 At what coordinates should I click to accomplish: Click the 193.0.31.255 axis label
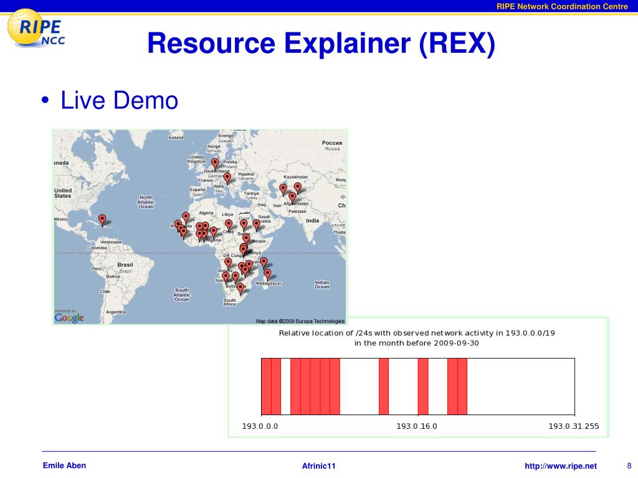[x=574, y=426]
